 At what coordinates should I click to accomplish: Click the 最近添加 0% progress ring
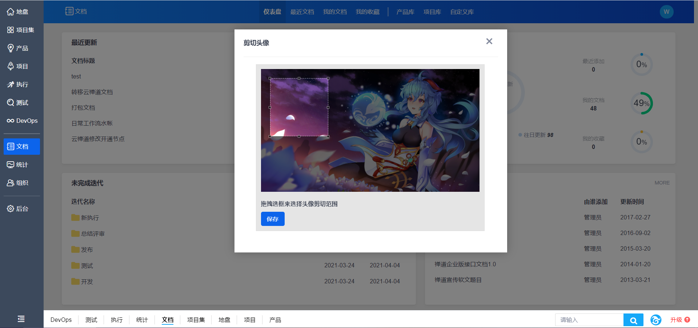point(642,64)
